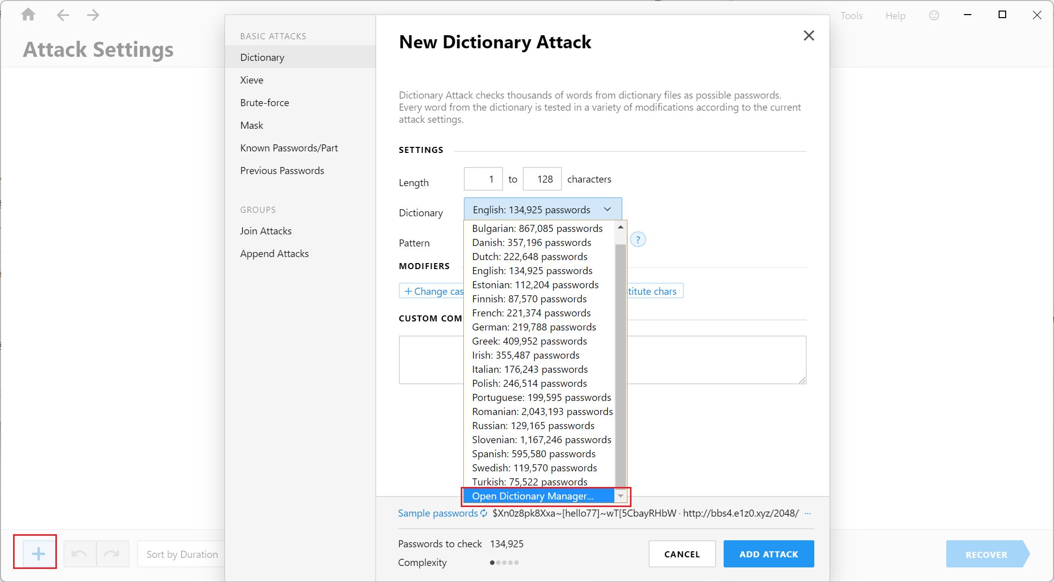Click the back arrow icon
The image size is (1054, 582).
click(62, 15)
